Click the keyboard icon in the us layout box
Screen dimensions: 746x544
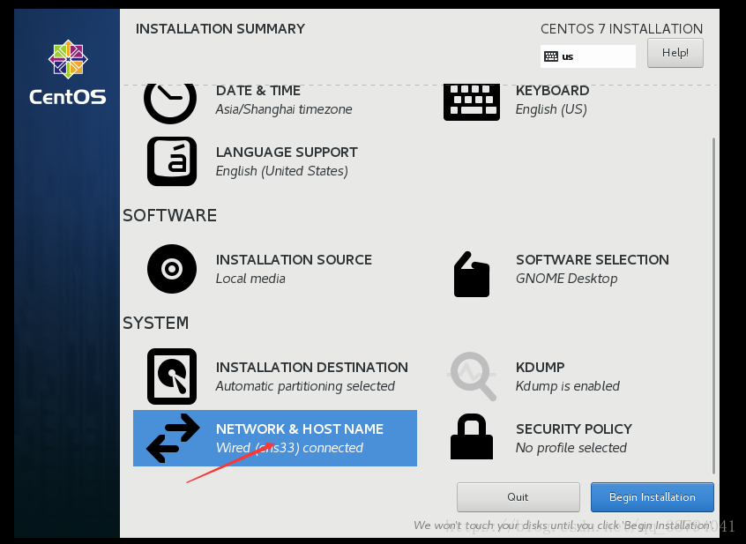[551, 56]
